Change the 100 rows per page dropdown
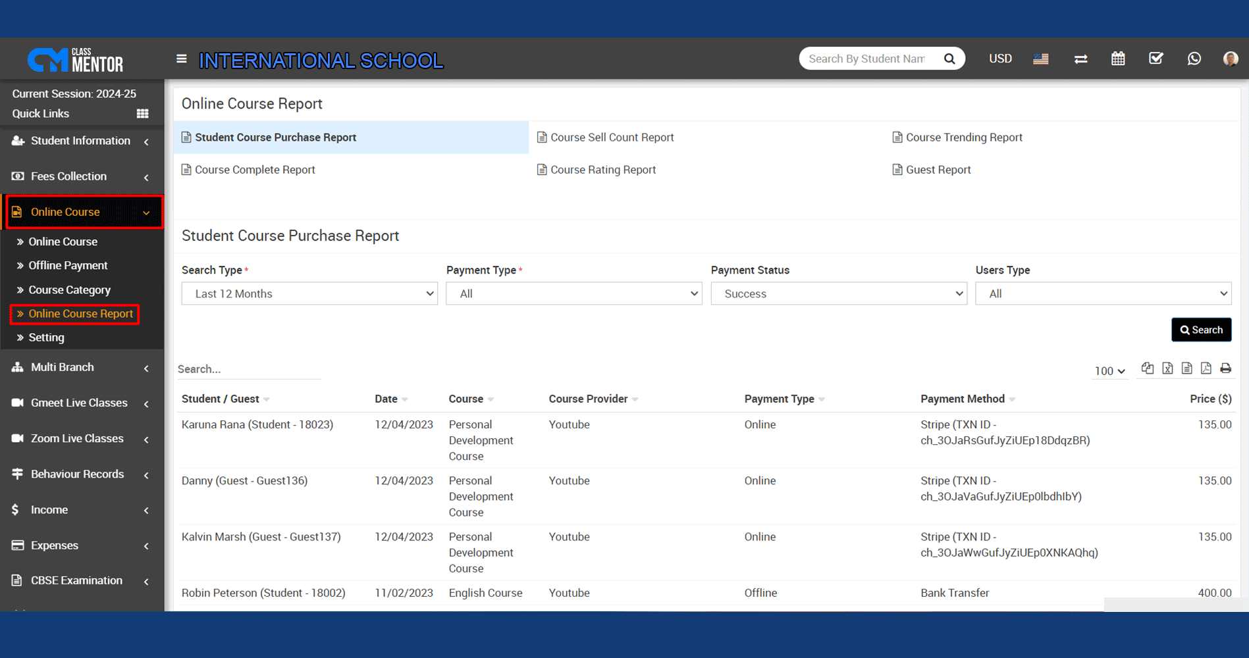 pyautogui.click(x=1110, y=371)
